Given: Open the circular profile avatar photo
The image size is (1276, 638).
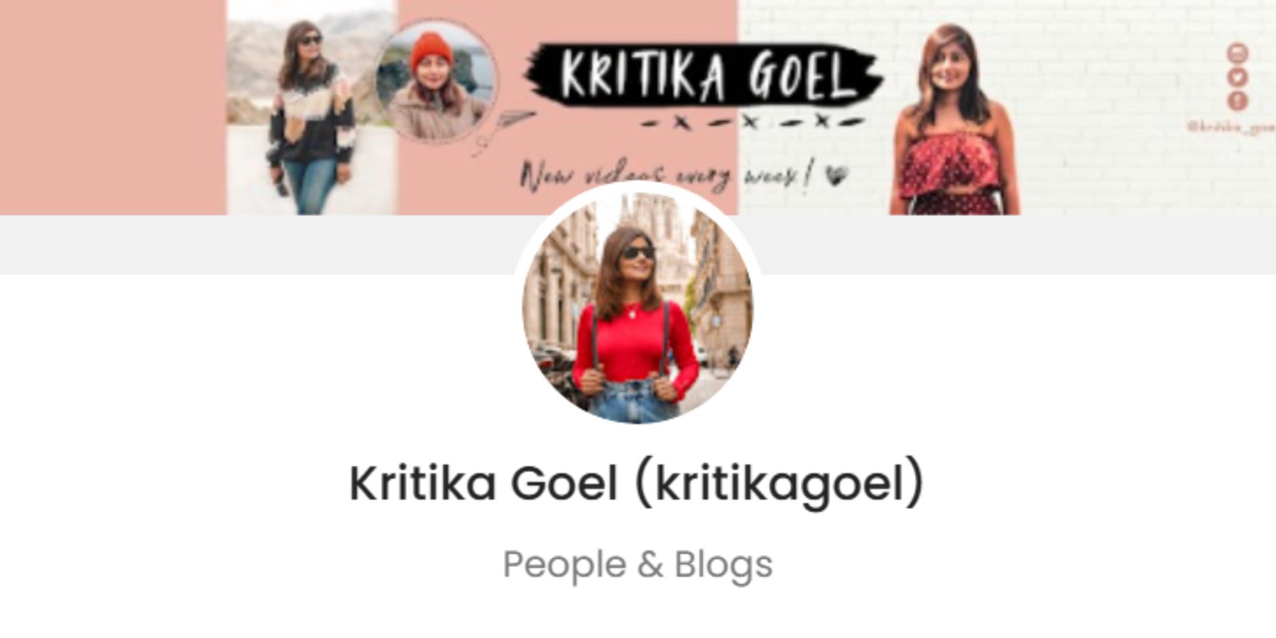Looking at the screenshot, I should 637,307.
